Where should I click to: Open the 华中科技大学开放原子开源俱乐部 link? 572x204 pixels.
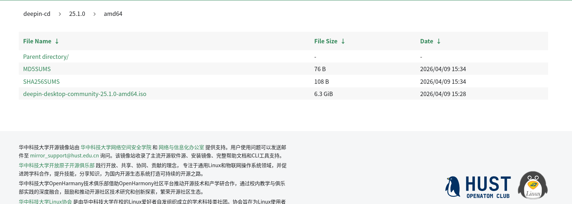[x=57, y=165]
